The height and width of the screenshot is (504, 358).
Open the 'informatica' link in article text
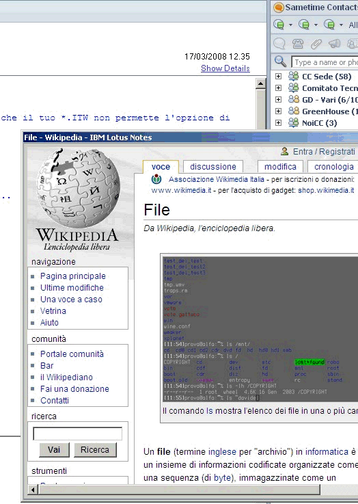click(x=327, y=451)
